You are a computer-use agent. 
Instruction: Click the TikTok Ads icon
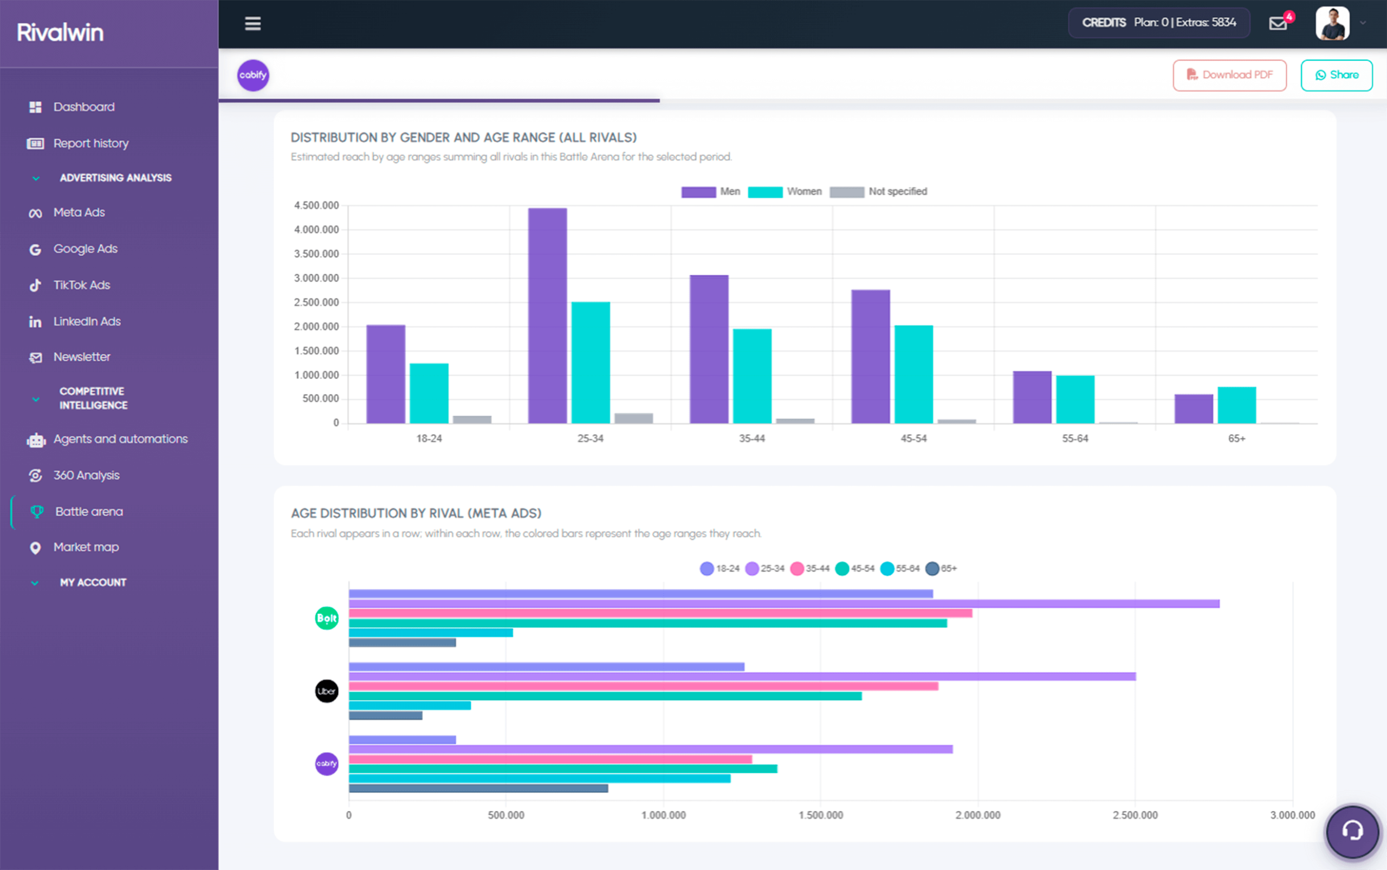(35, 285)
